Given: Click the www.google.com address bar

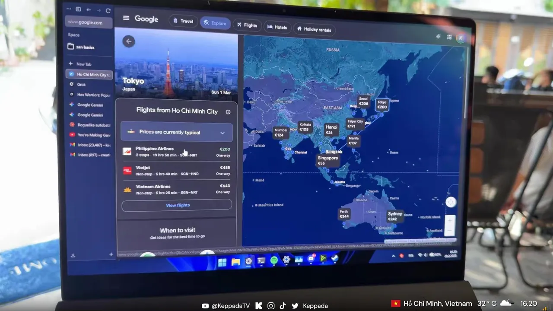Looking at the screenshot, I should click(x=89, y=22).
